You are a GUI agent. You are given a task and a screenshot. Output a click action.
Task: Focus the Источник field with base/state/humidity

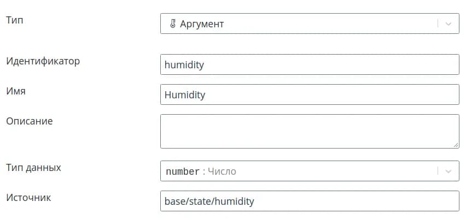pos(310,201)
